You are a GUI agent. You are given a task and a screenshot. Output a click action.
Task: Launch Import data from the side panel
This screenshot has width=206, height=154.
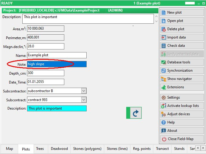pos(182,37)
